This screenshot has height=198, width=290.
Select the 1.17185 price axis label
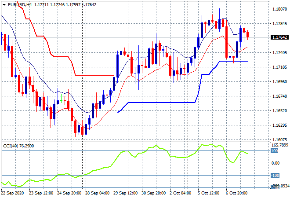coord(280,67)
